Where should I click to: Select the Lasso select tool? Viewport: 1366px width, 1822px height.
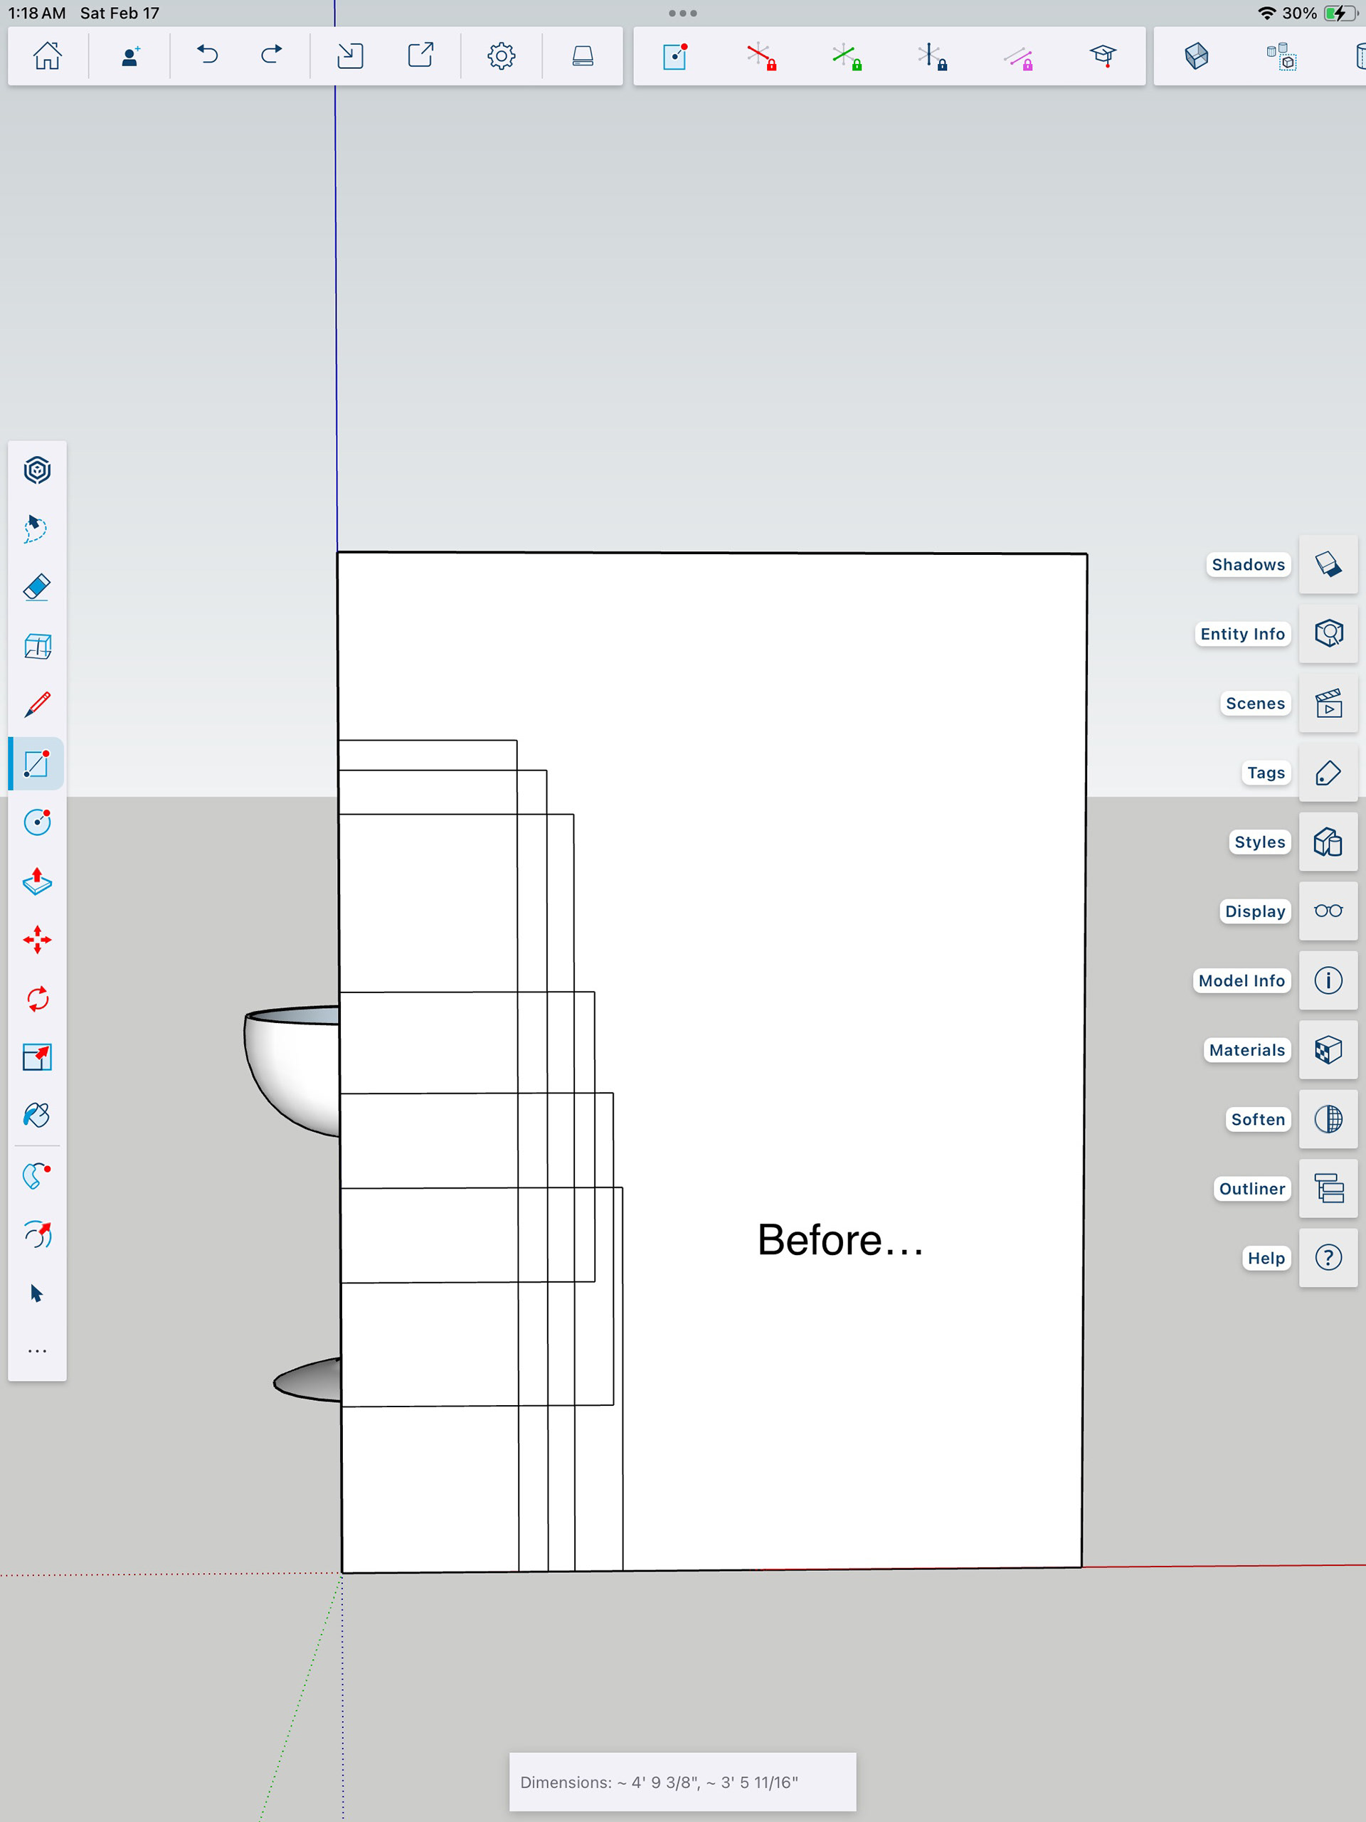tap(36, 529)
